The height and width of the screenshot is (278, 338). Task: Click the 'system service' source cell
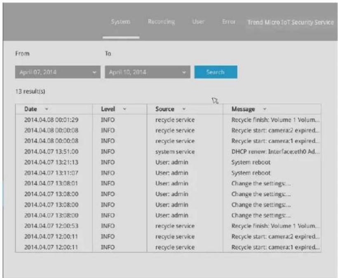point(175,152)
